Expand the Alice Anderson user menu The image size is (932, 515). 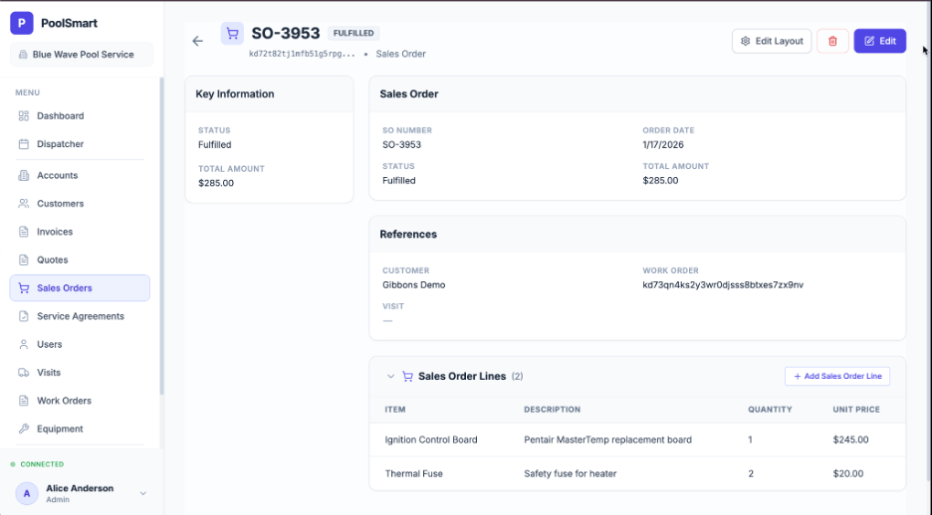click(142, 493)
